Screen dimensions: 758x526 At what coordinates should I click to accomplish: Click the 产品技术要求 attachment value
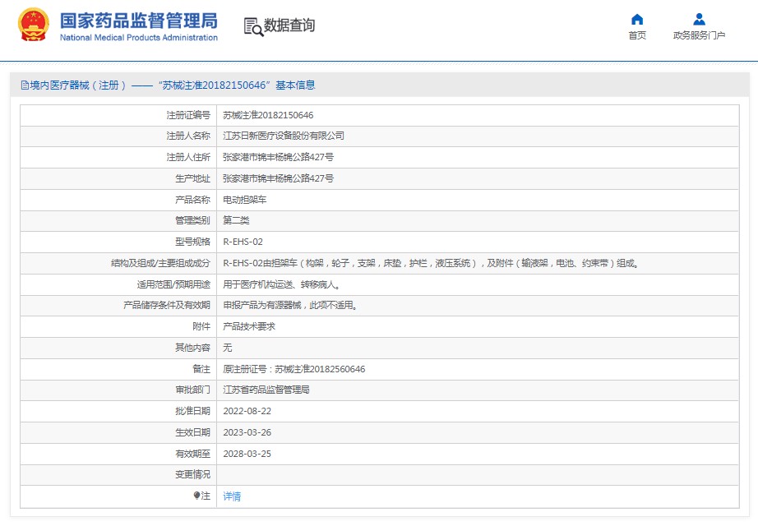coord(249,326)
